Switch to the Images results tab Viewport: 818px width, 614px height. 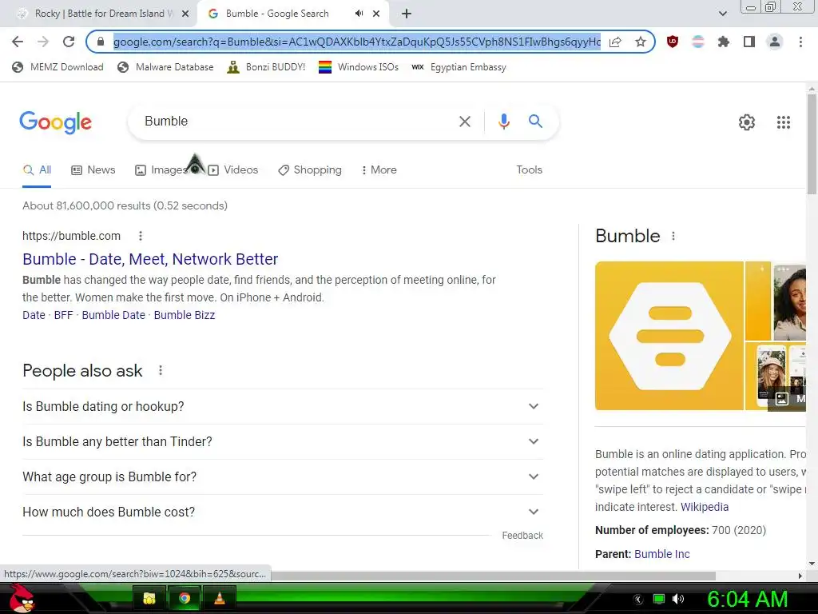click(161, 169)
